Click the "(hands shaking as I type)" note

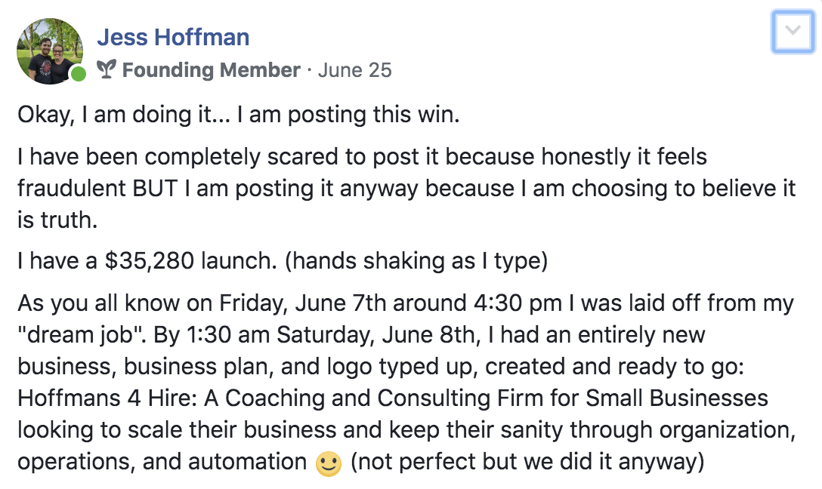(417, 261)
